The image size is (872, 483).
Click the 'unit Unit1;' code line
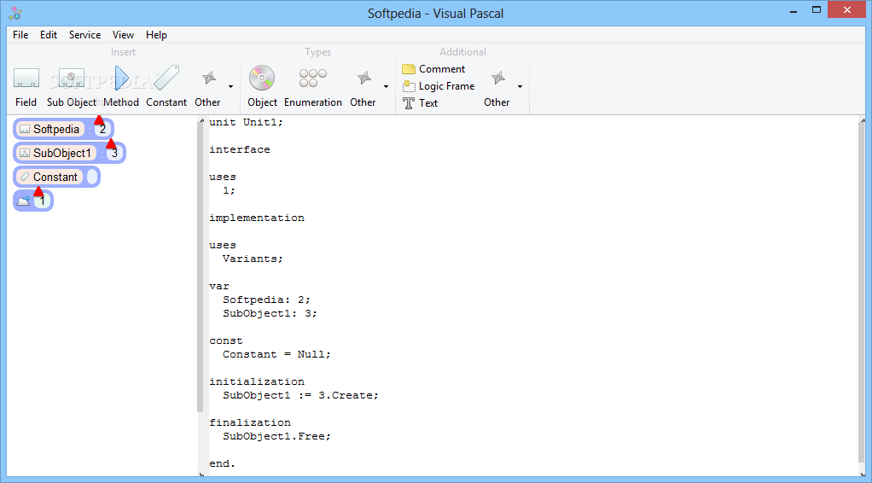click(246, 122)
